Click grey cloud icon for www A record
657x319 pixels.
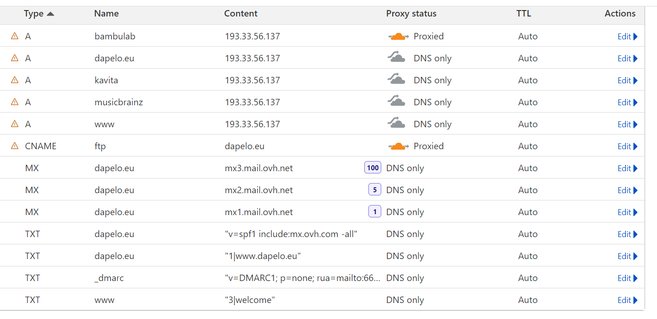(x=397, y=124)
